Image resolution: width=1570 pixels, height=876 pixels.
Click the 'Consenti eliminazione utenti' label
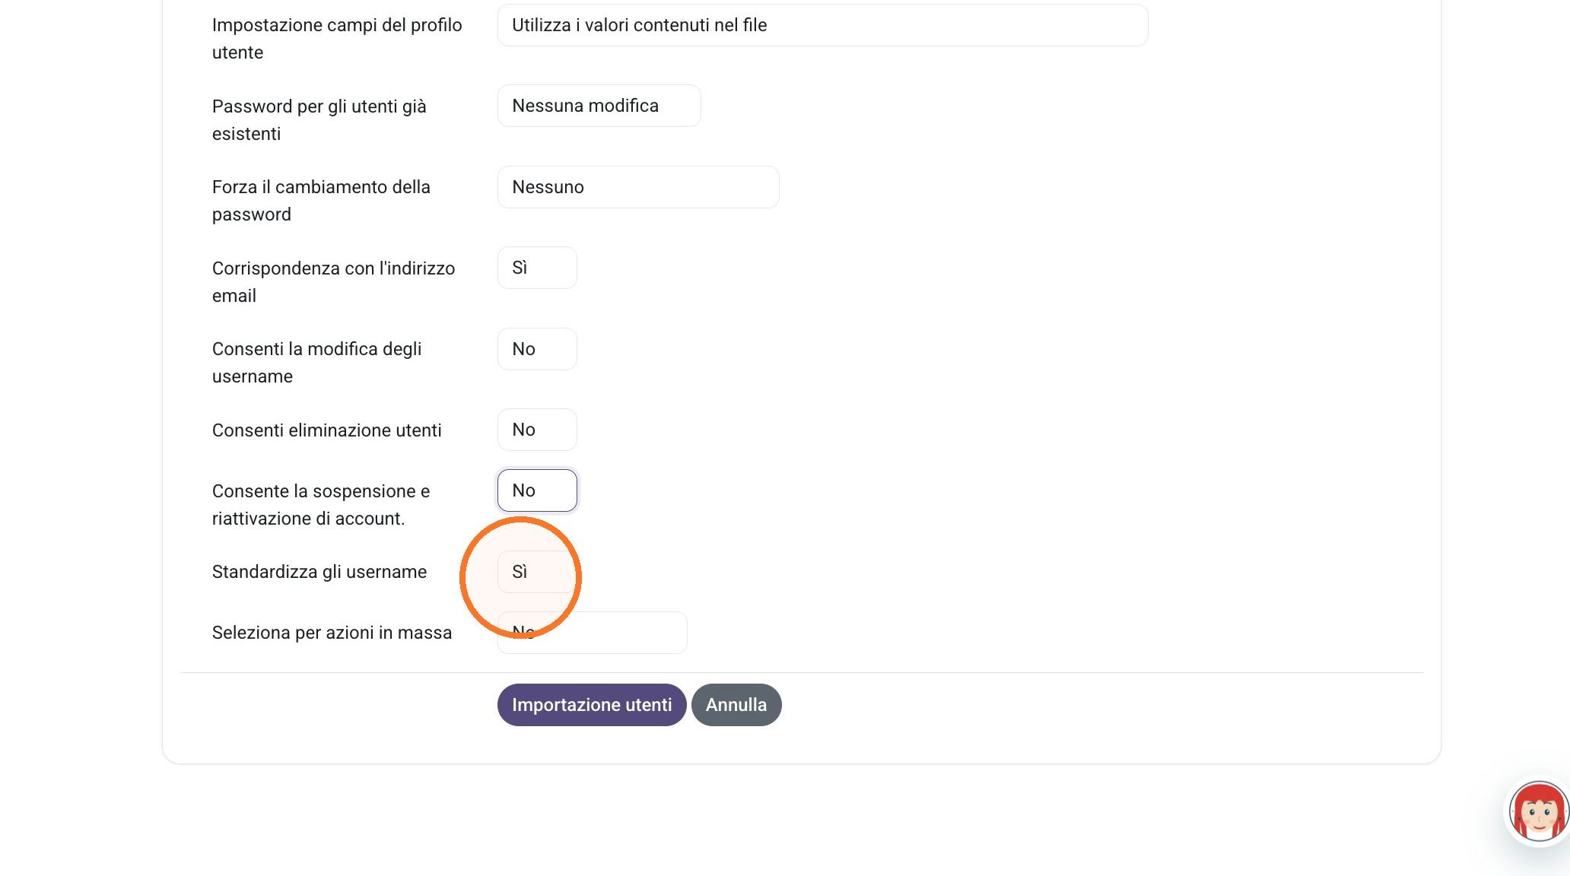pos(327,430)
